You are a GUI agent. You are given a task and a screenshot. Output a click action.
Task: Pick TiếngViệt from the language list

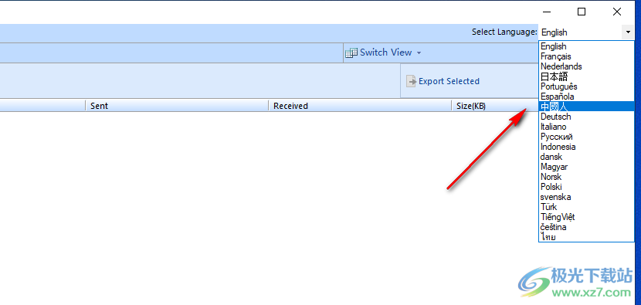pos(586,217)
